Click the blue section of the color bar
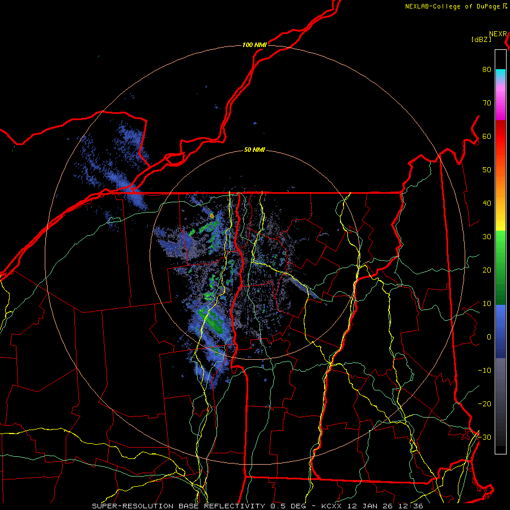Viewport: 510px width, 510px height. pos(500,331)
